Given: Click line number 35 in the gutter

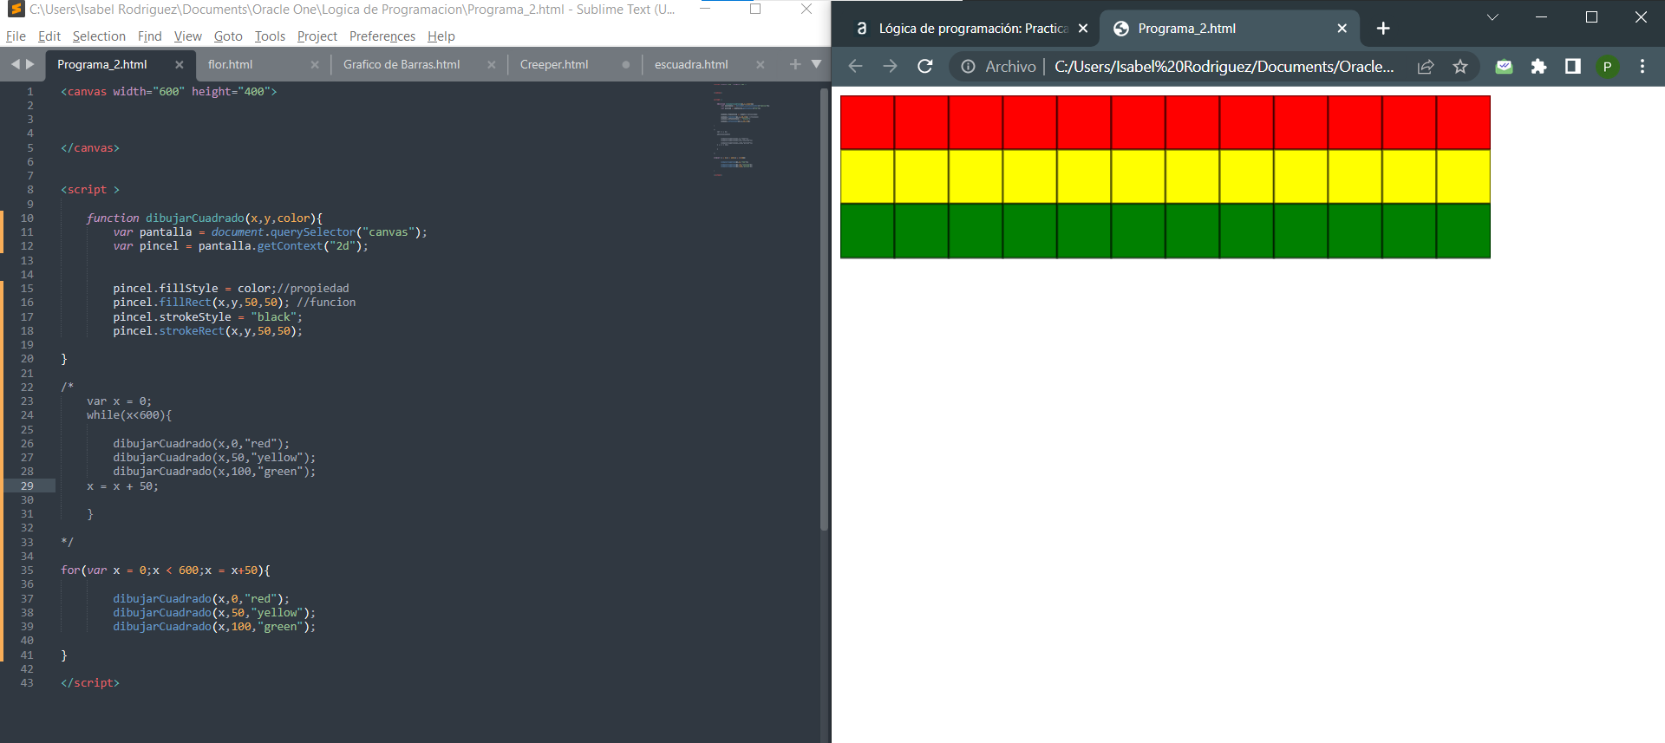Looking at the screenshot, I should pos(27,570).
